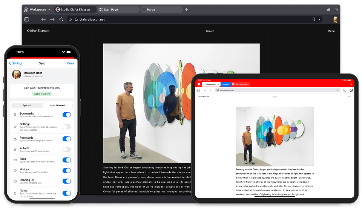Reload the page on the tablet
The height and width of the screenshot is (211, 362).
tap(339, 90)
